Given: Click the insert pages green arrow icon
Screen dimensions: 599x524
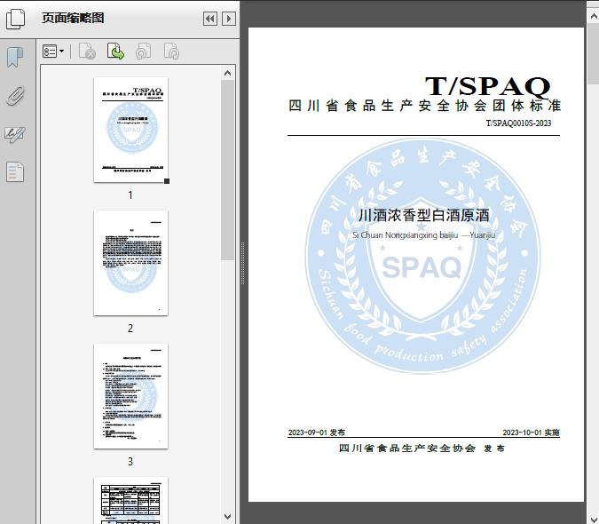Looking at the screenshot, I should pyautogui.click(x=115, y=52).
